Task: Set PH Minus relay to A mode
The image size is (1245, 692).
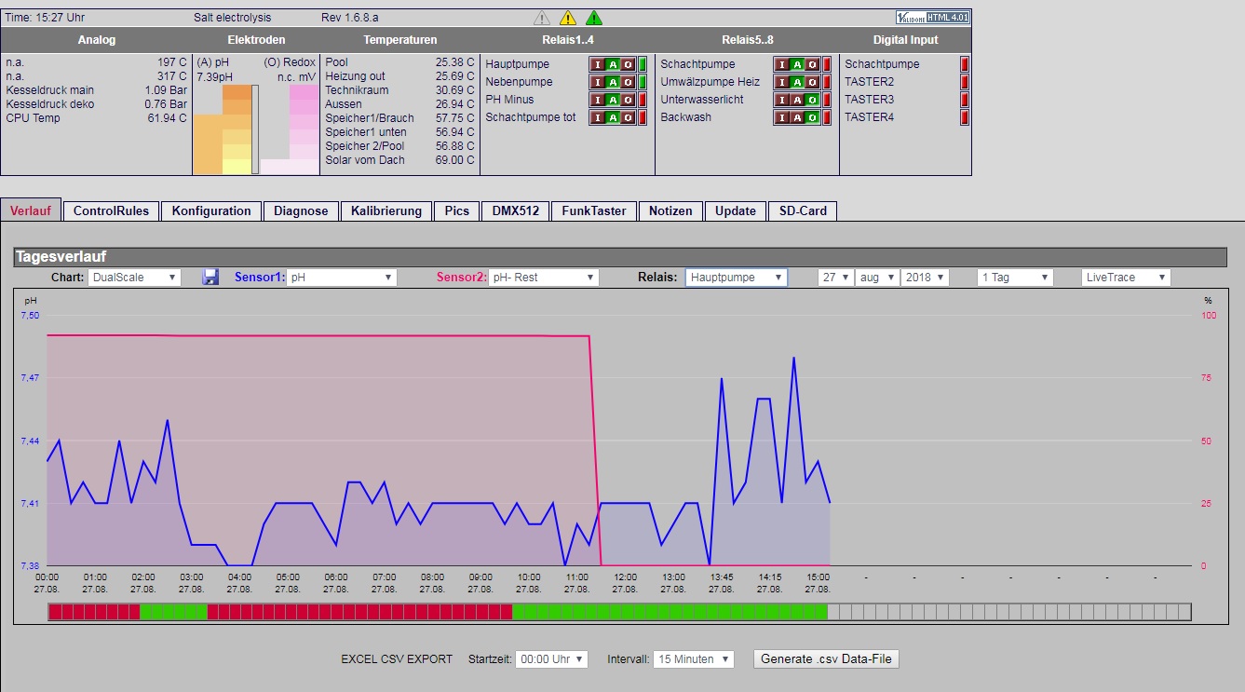Action: tap(613, 100)
